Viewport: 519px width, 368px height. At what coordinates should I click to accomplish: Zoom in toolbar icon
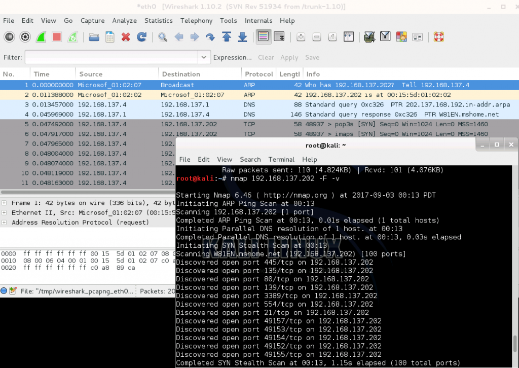click(x=301, y=36)
